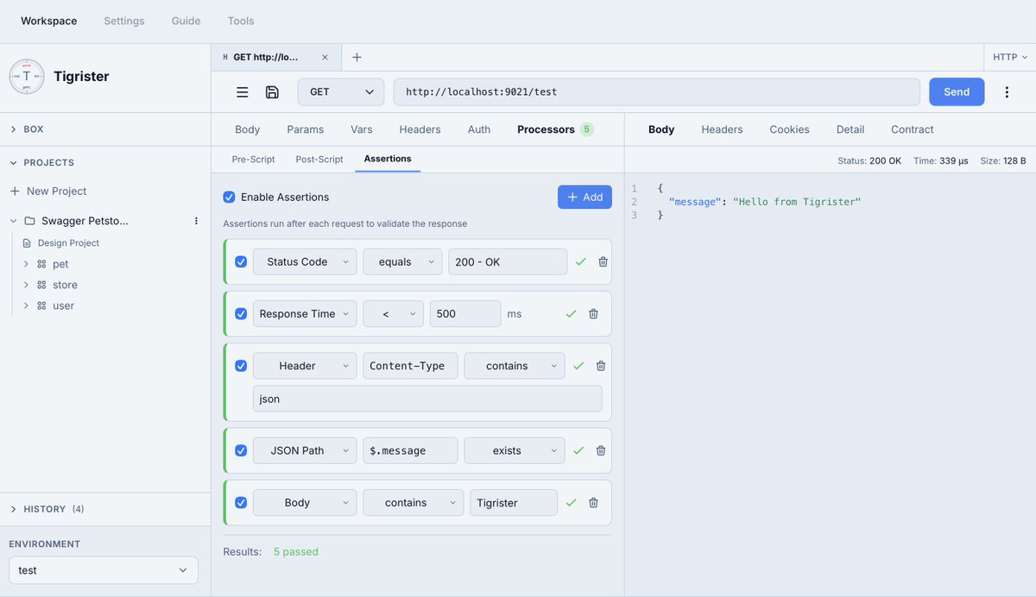The width and height of the screenshot is (1036, 597).
Task: Click the JSON Path pass checkmark
Action: coord(578,450)
